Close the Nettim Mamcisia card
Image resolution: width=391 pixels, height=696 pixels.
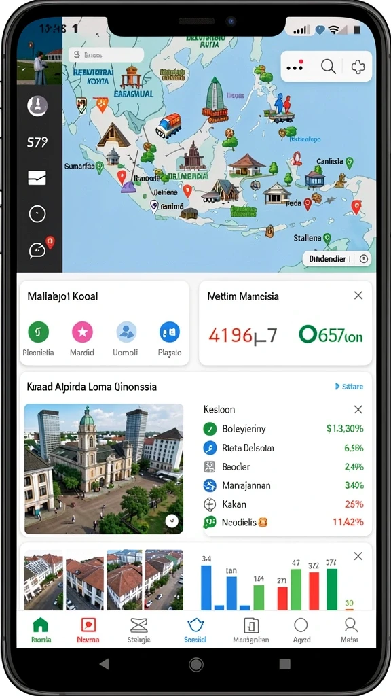pyautogui.click(x=358, y=296)
